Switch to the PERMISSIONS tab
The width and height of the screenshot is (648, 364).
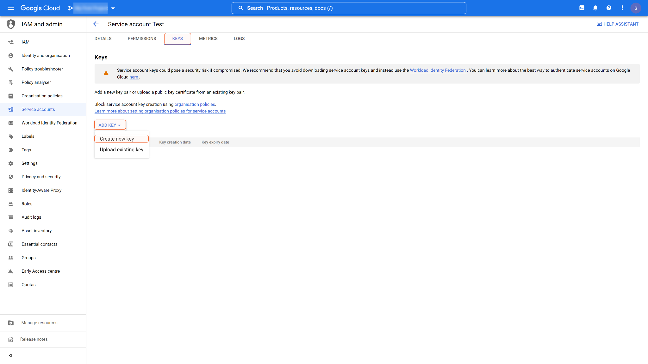coord(142,39)
